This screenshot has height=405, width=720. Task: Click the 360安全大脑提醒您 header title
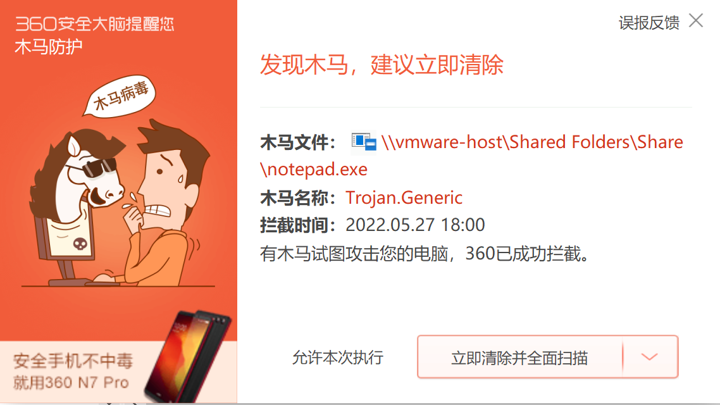tap(95, 24)
